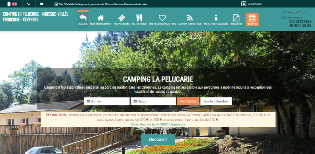Screen dimensions: 315x154
Task: Click the Rechercher button
Action: pos(188,101)
